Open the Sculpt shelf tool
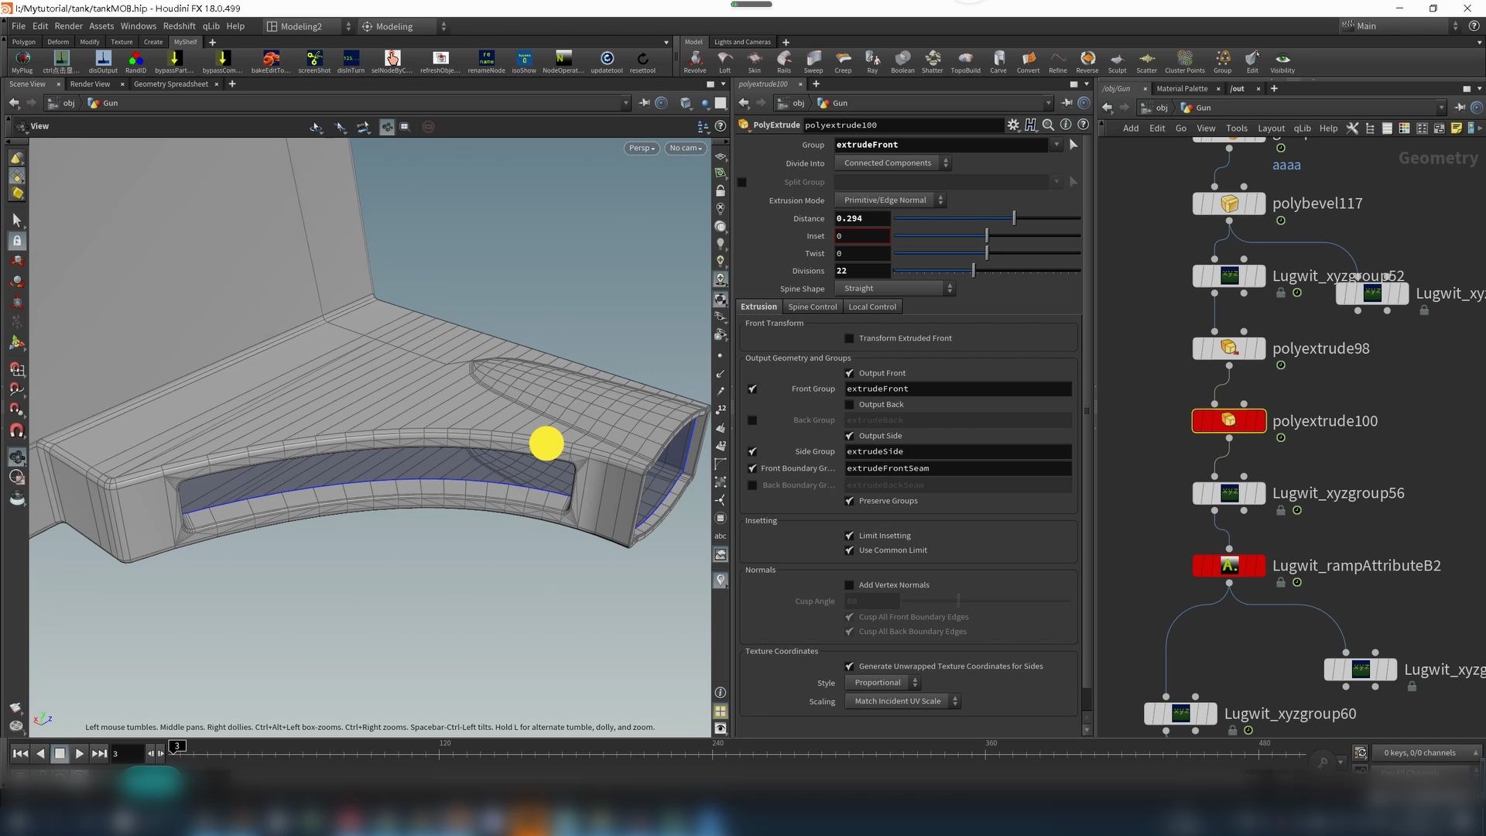The width and height of the screenshot is (1486, 836). click(1117, 60)
